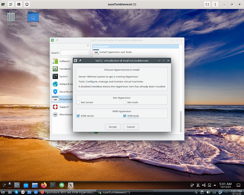The height and width of the screenshot is (195, 244).
Task: Launch Discover software center from panel
Action: [26, 185]
